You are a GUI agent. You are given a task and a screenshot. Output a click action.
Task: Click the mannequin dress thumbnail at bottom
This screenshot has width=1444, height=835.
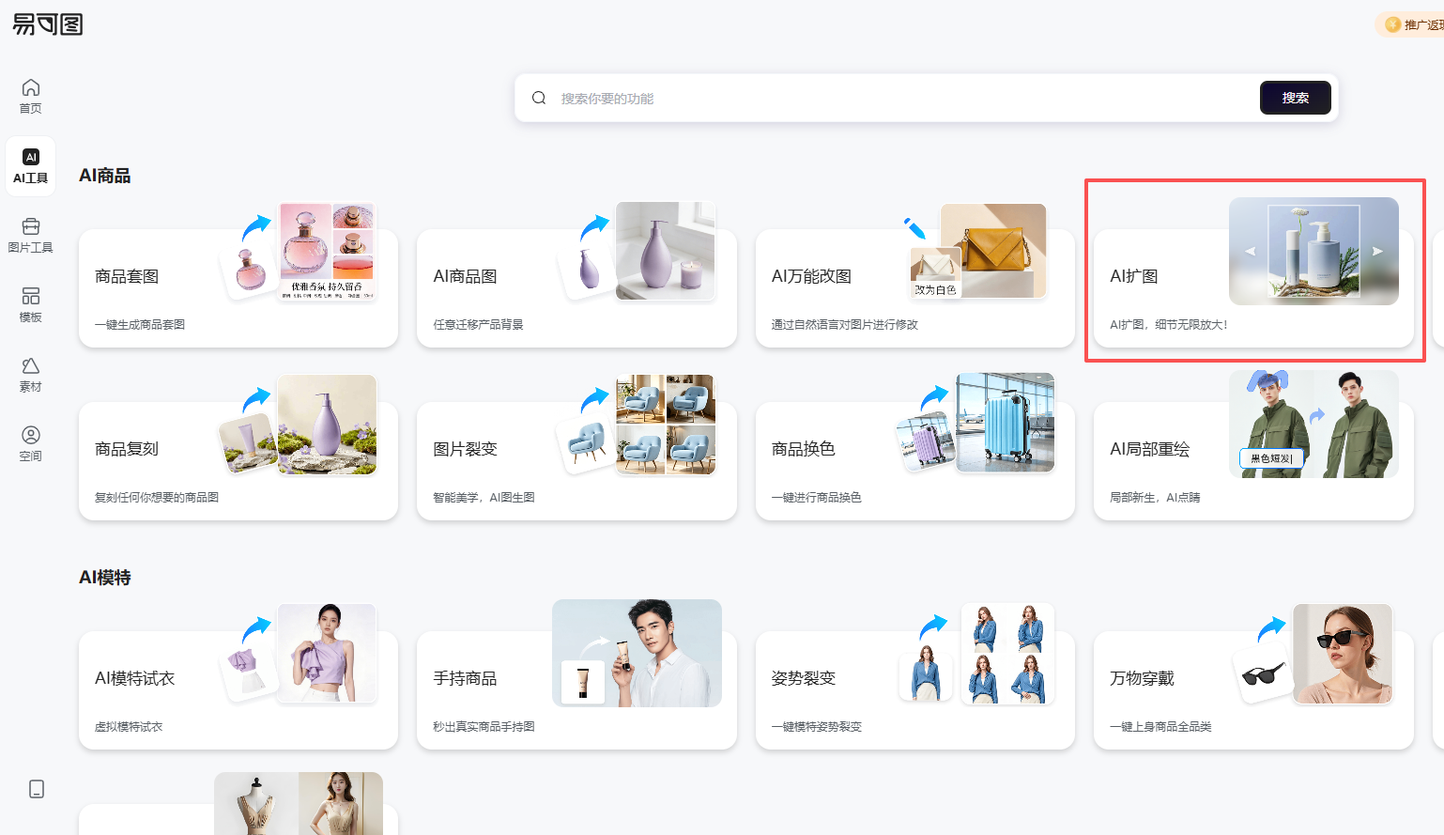coord(299,803)
